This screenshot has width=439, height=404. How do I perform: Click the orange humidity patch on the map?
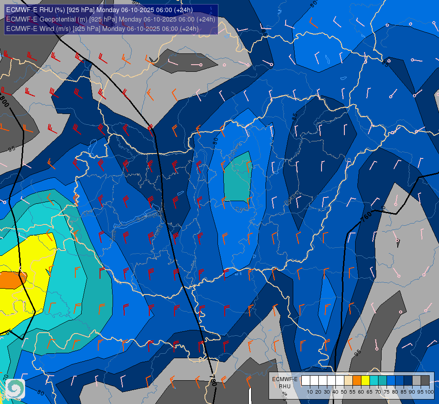[13, 280]
